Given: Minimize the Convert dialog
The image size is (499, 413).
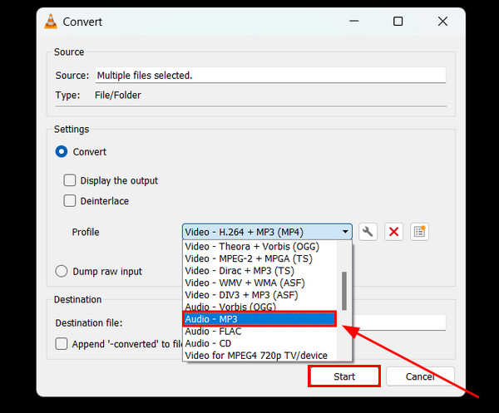Looking at the screenshot, I should [x=354, y=22].
